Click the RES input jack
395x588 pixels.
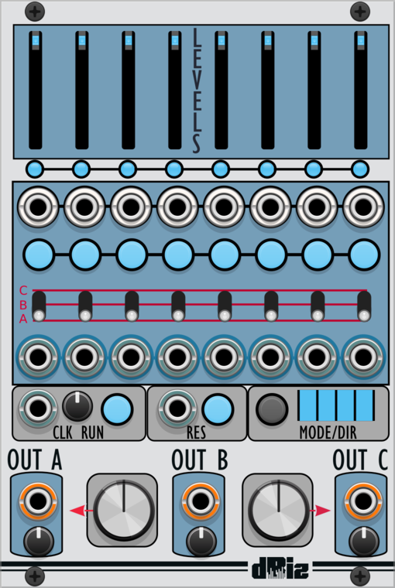(x=177, y=409)
